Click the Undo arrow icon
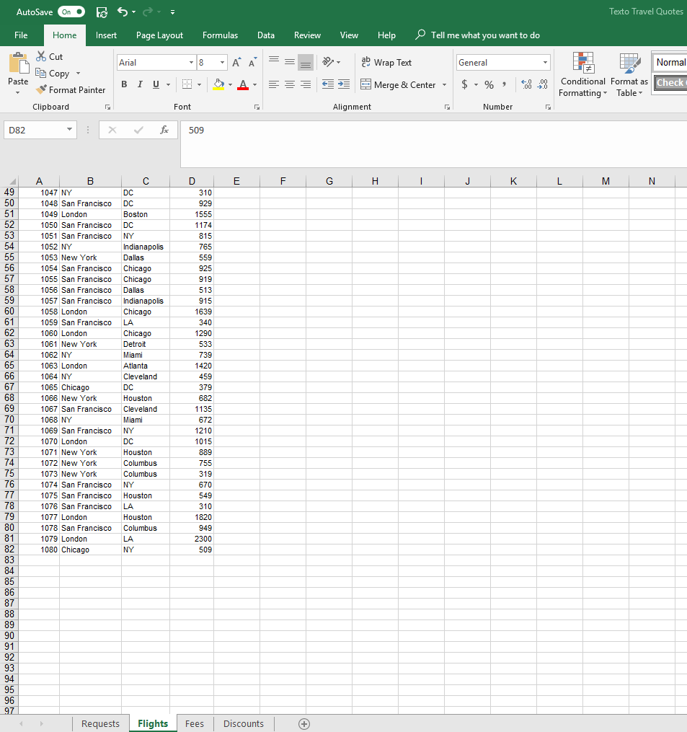Image resolution: width=687 pixels, height=732 pixels. coord(123,12)
